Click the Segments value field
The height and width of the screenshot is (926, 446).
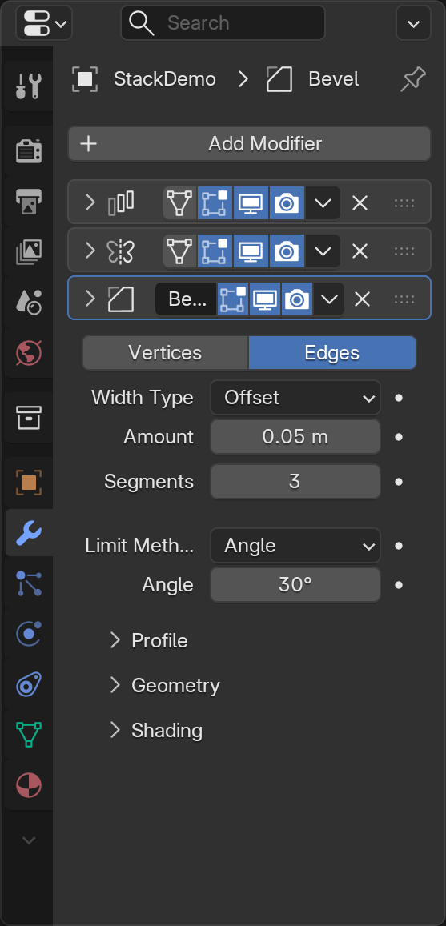pos(295,481)
